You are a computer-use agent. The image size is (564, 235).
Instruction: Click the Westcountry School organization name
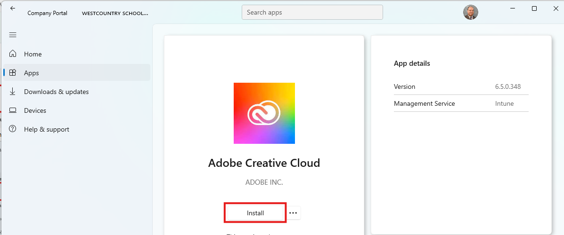tap(115, 13)
